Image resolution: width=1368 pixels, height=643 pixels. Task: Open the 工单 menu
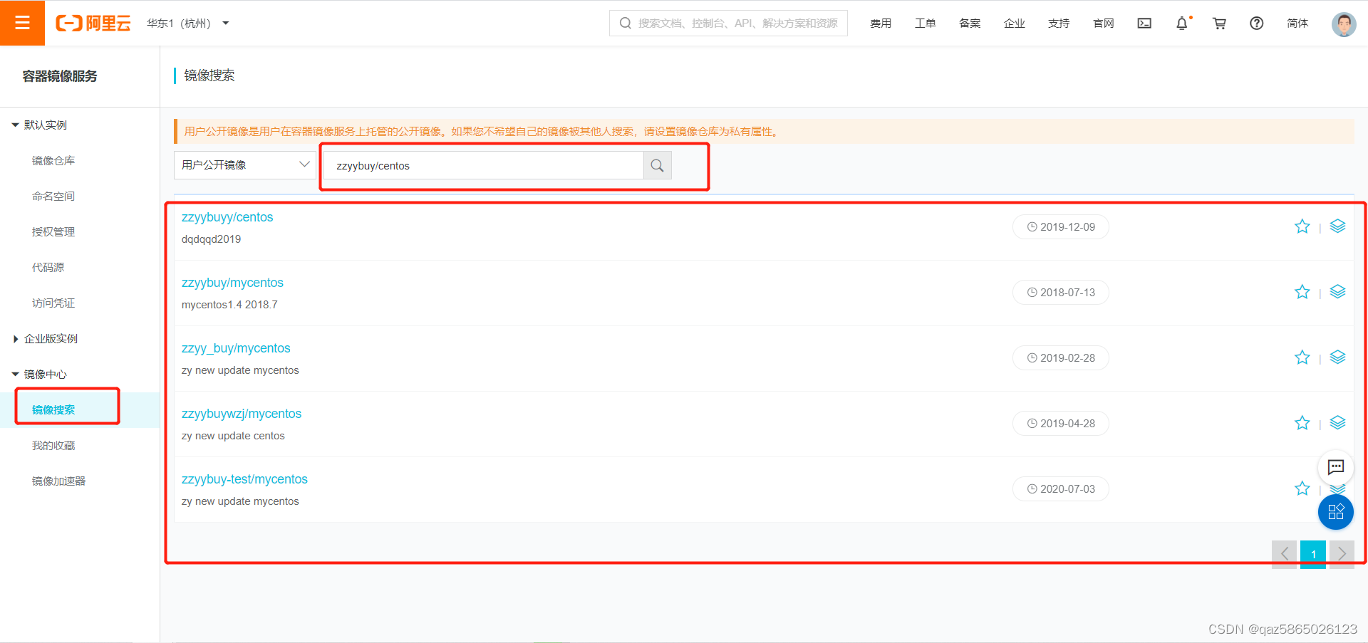click(925, 23)
